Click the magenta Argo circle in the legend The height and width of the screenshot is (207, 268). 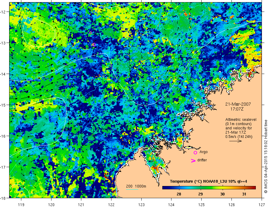click(195, 153)
